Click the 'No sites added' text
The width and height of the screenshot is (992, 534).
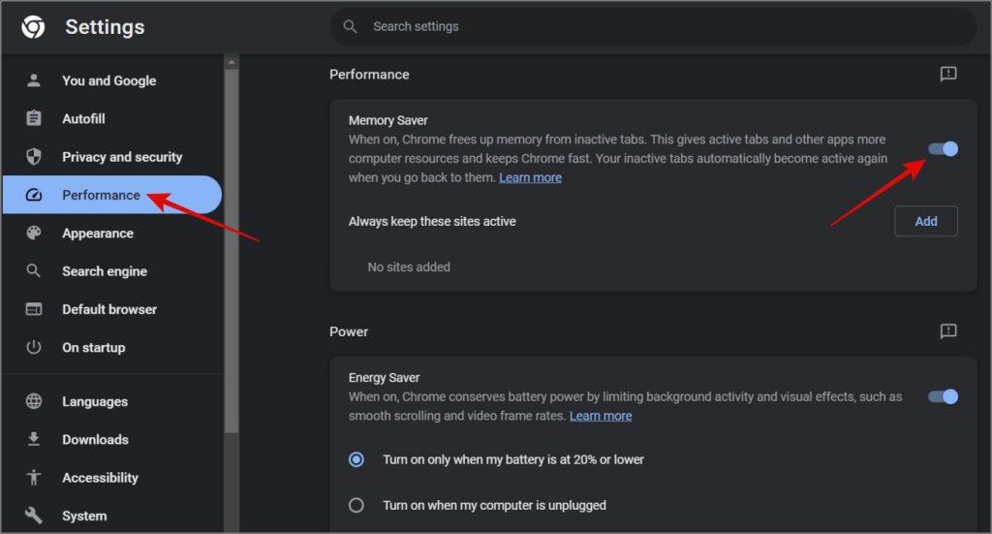[x=409, y=267]
